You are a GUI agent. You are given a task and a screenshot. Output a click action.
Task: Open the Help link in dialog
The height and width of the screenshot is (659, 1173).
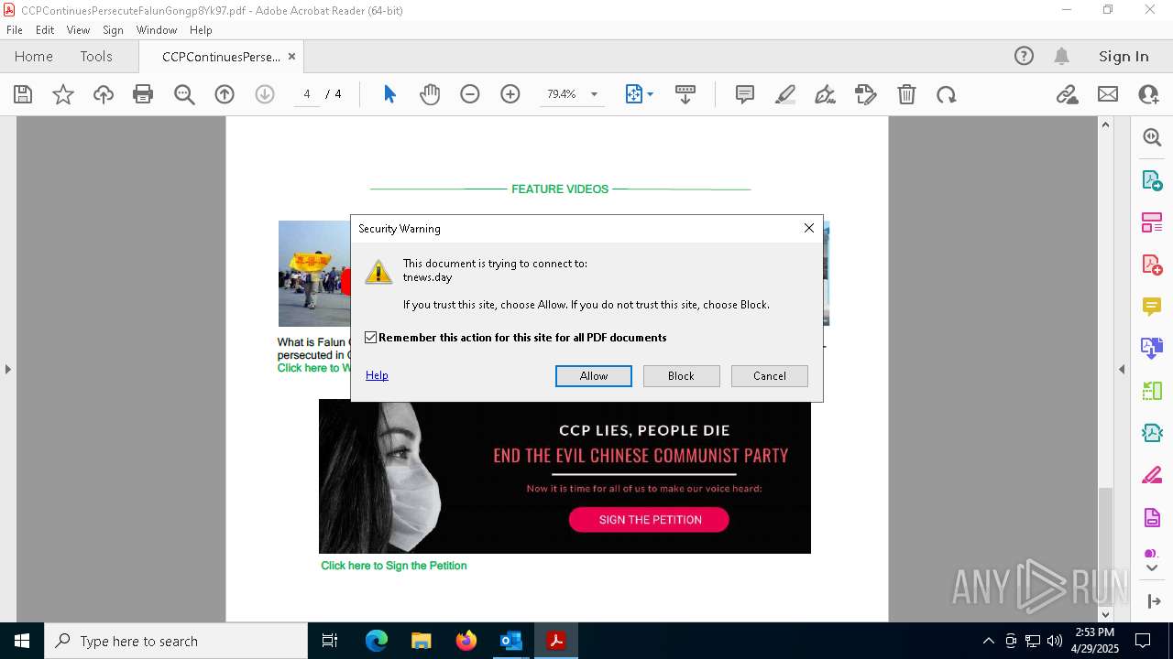377,375
